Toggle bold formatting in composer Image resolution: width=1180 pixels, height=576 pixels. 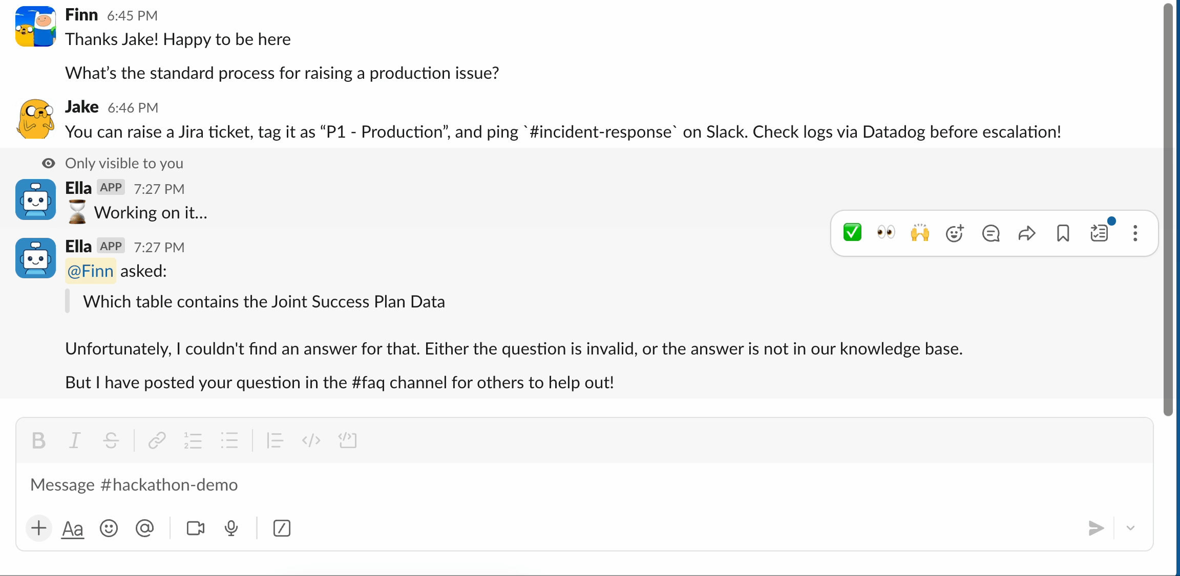(38, 440)
